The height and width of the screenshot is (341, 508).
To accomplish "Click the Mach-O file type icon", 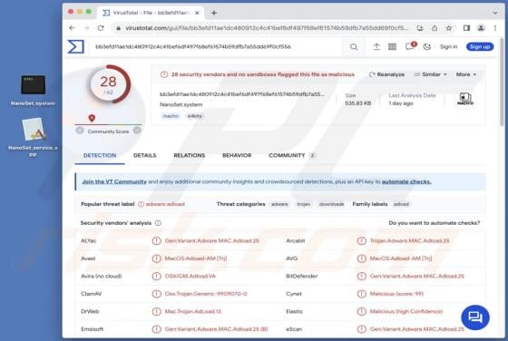I will (x=465, y=99).
